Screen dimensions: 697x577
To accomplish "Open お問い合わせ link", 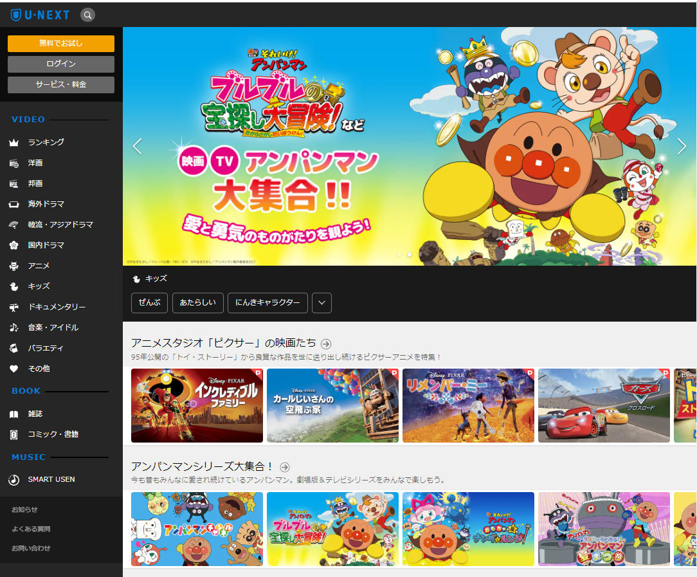I will (x=31, y=548).
